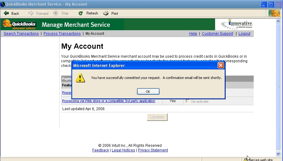Click the Refresh label in toolbar
Viewport: 283px width, 161px height.
point(92,13)
